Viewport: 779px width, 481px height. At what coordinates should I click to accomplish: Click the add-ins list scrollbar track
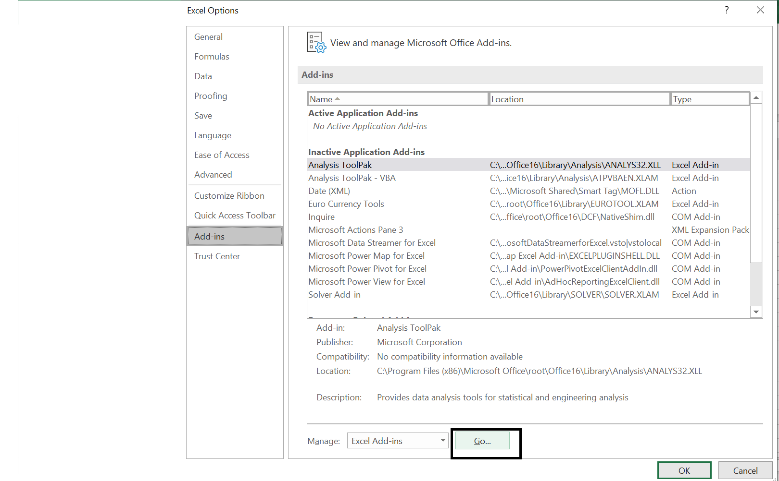tap(756, 284)
